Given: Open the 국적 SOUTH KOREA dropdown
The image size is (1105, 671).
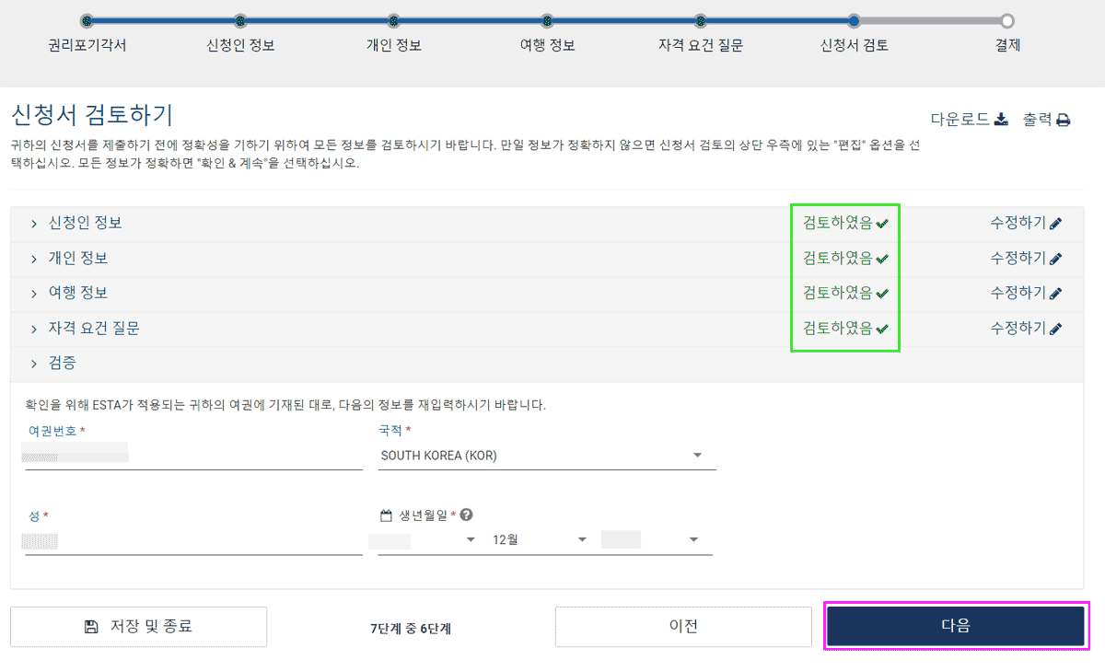Looking at the screenshot, I should tap(547, 455).
